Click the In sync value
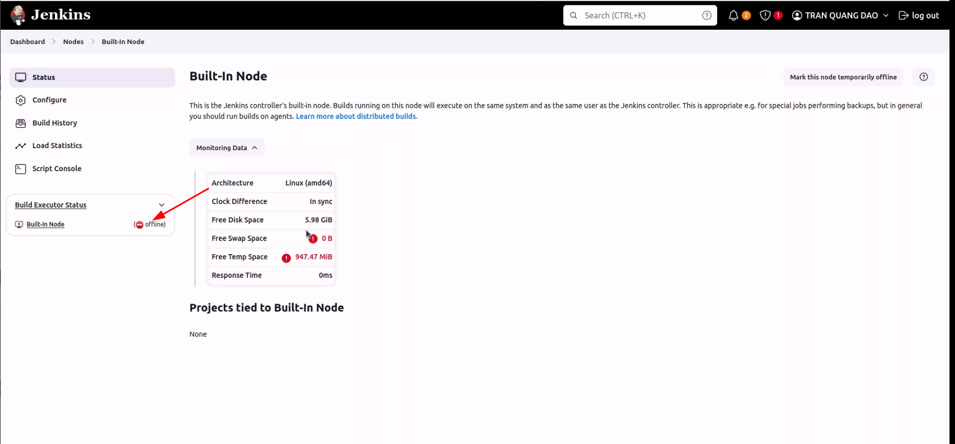This screenshot has width=955, height=444. 321,202
